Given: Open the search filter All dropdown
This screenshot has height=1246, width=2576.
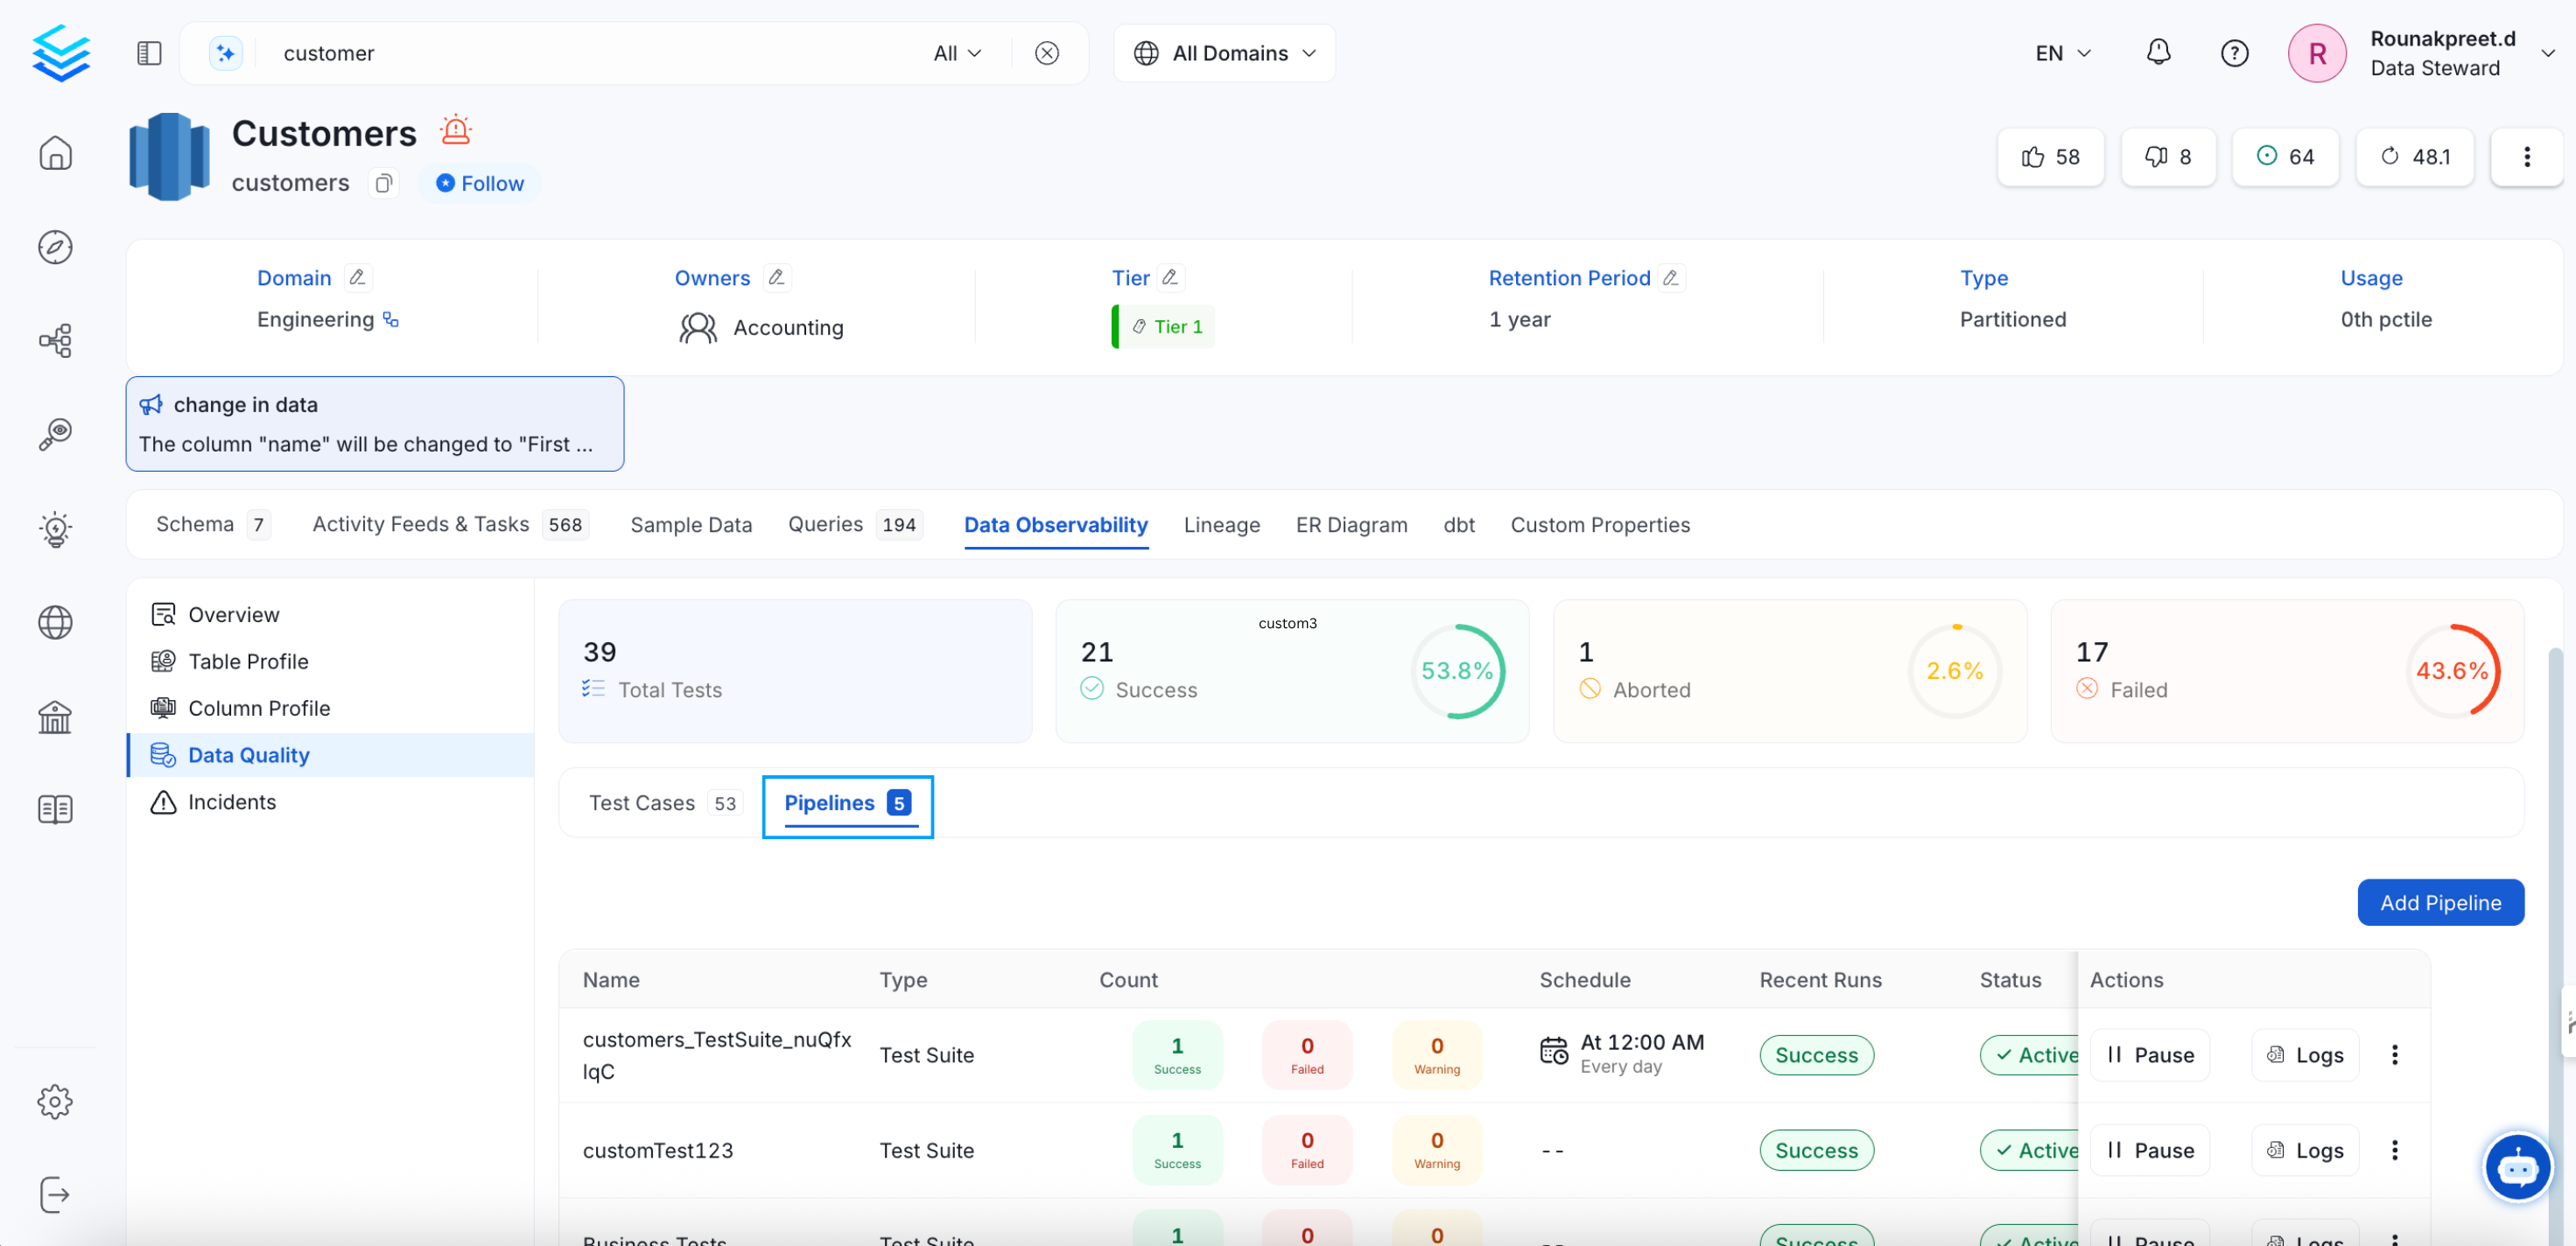Looking at the screenshot, I should (956, 53).
